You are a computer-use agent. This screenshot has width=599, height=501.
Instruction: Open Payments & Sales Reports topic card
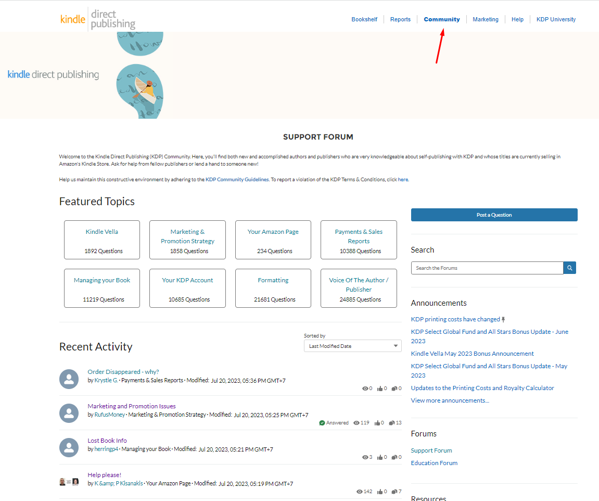click(359, 240)
